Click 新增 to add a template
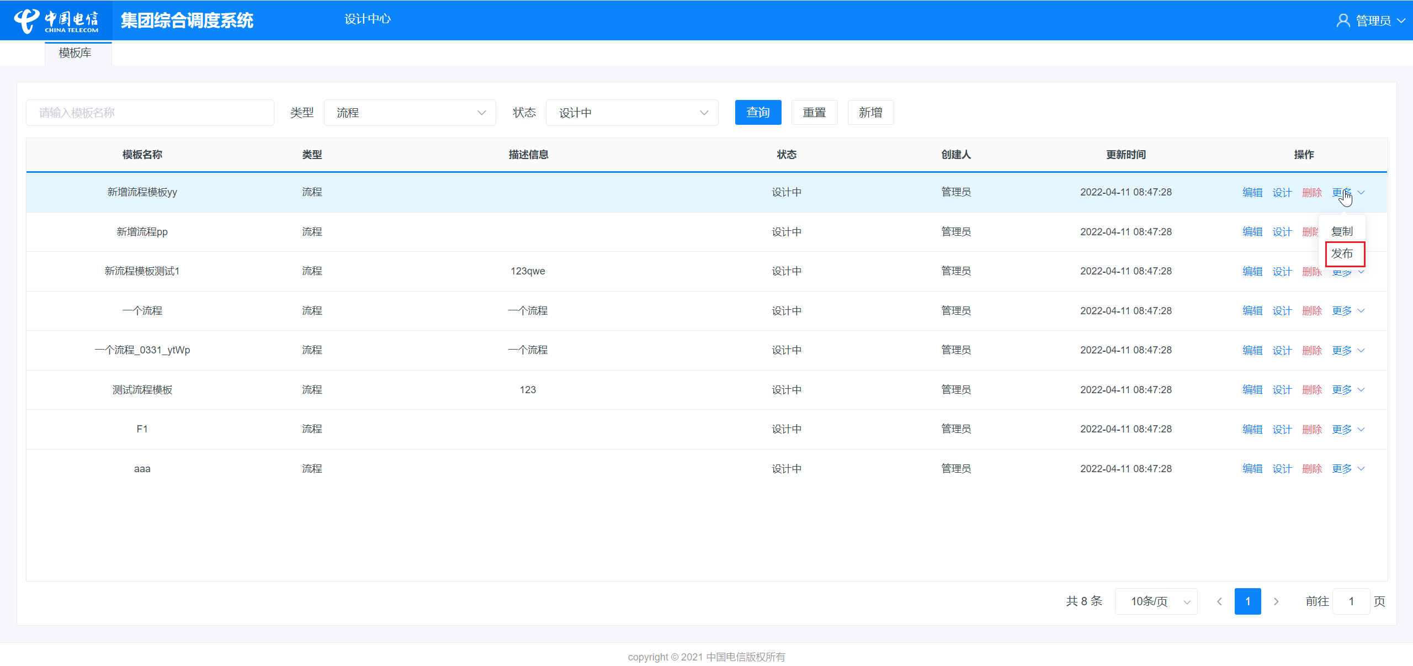Viewport: 1413px width, 666px height. [x=870, y=113]
